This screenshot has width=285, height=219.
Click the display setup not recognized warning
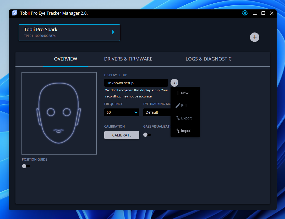coord(137,93)
